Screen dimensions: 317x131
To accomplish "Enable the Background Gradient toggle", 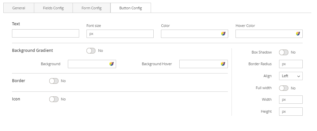I will (x=91, y=51).
